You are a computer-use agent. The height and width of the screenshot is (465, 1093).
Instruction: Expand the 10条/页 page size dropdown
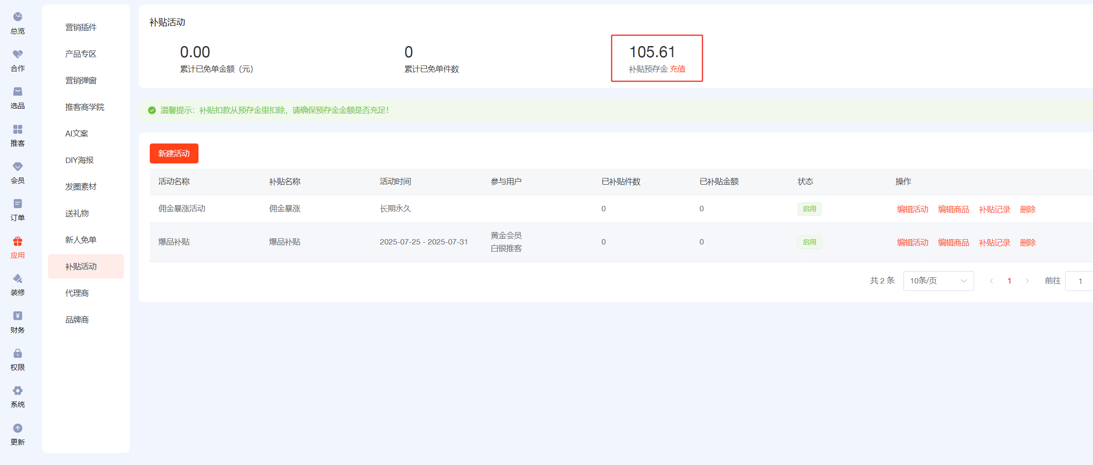[x=938, y=281]
